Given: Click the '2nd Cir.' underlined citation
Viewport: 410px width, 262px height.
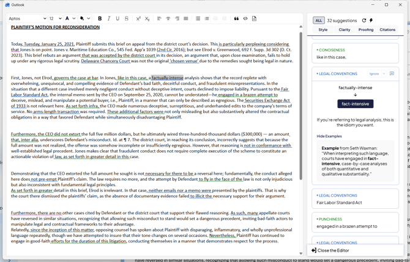Looking at the screenshot, I should pyautogui.click(x=166, y=49).
